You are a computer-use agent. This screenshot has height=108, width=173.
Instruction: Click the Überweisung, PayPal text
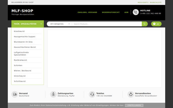(x=66, y=96)
